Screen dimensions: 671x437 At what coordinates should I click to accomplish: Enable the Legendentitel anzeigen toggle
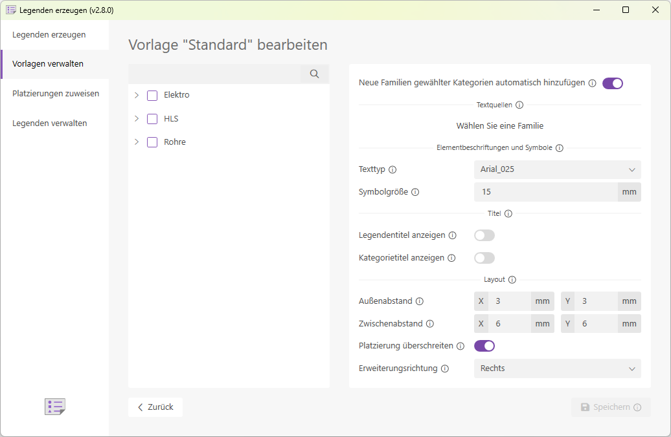(484, 235)
